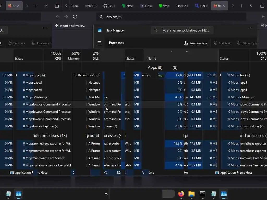Click the address bar showing dro.om/m
The height and width of the screenshot is (200, 267).
click(172, 17)
